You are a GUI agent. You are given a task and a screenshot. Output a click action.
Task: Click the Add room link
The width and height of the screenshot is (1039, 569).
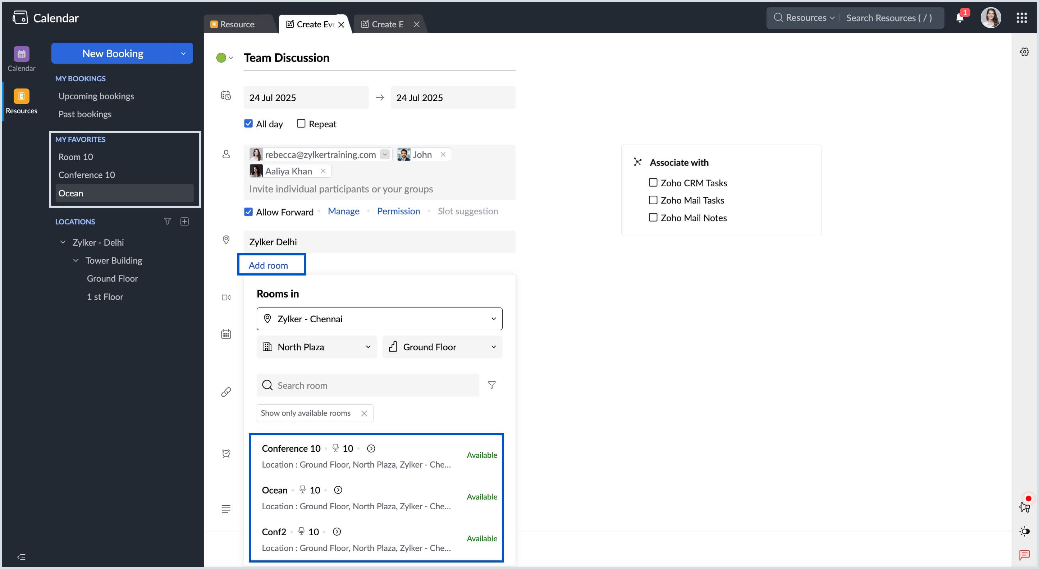(268, 265)
